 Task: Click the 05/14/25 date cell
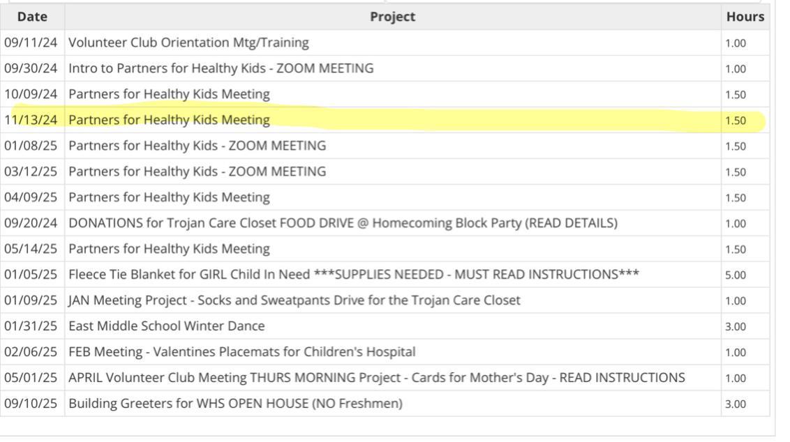tap(32, 249)
